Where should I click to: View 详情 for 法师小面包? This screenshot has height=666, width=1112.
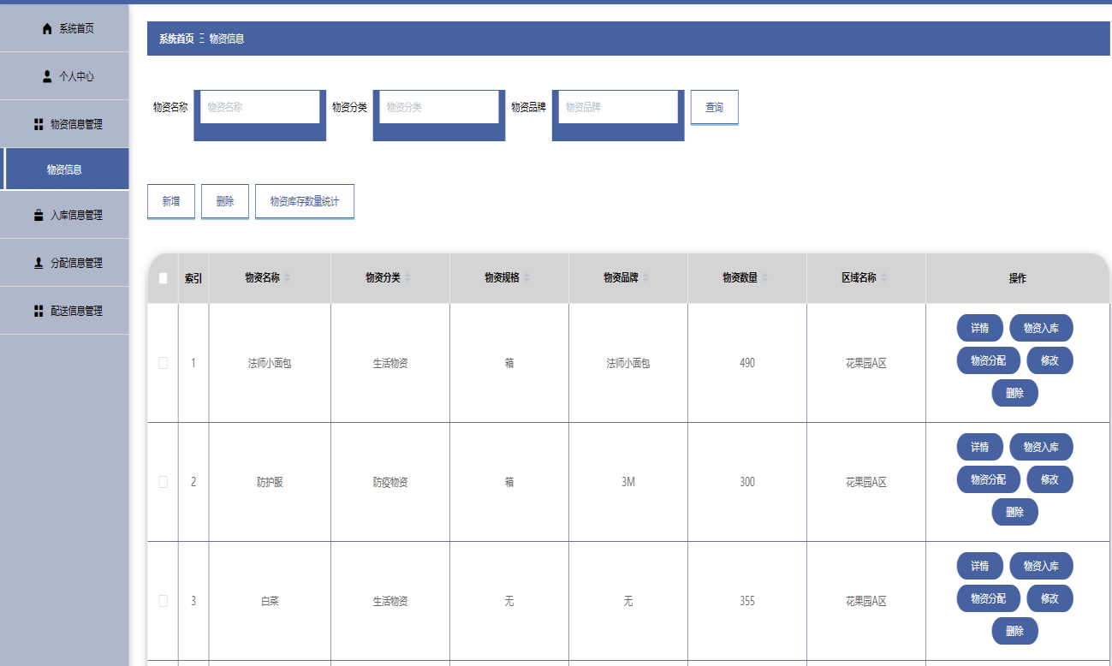[979, 328]
